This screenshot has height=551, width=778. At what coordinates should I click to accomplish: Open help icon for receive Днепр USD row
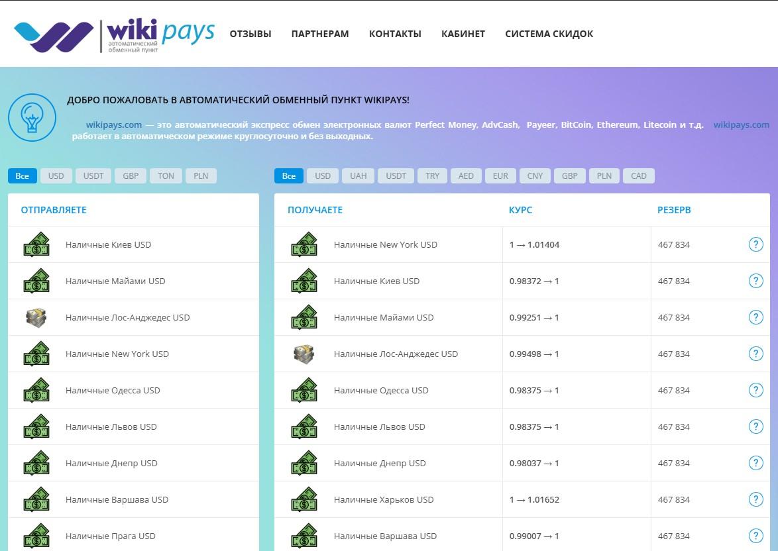755,463
